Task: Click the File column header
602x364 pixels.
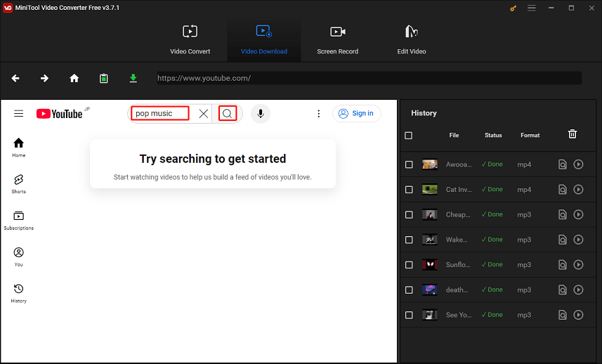Action: (x=454, y=135)
